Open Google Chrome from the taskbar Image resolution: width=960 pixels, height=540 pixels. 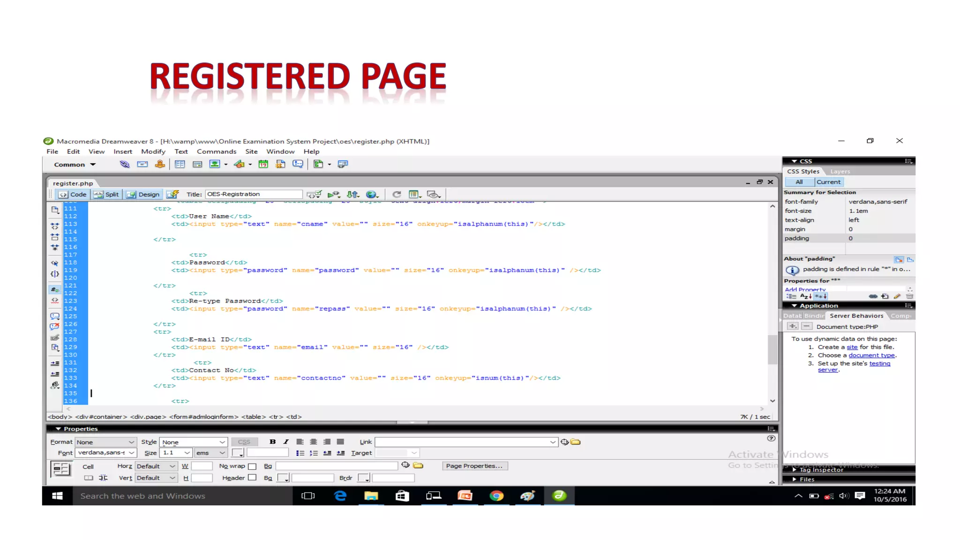(x=496, y=495)
